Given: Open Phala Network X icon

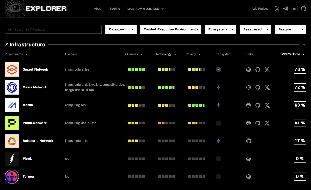Looking at the screenshot, I should 267,123.
